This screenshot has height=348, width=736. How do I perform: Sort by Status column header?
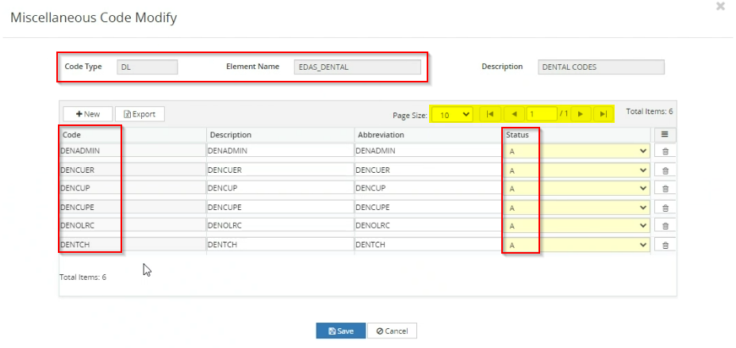(517, 135)
